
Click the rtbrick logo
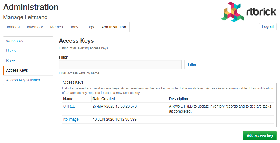(249, 12)
